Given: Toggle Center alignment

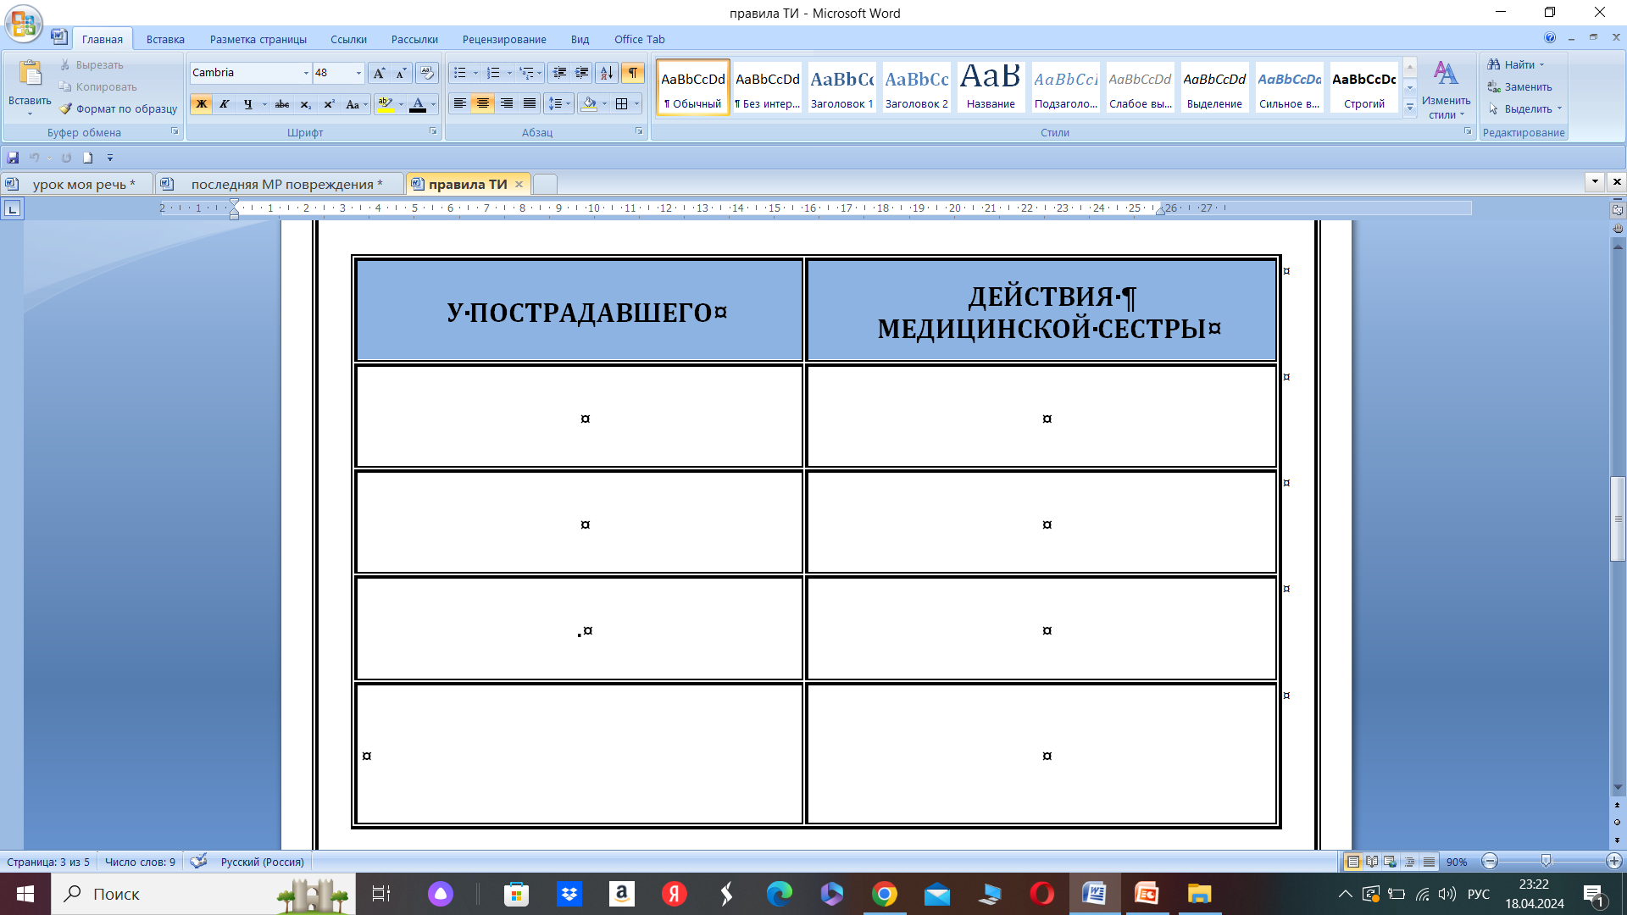Looking at the screenshot, I should pos(483,103).
